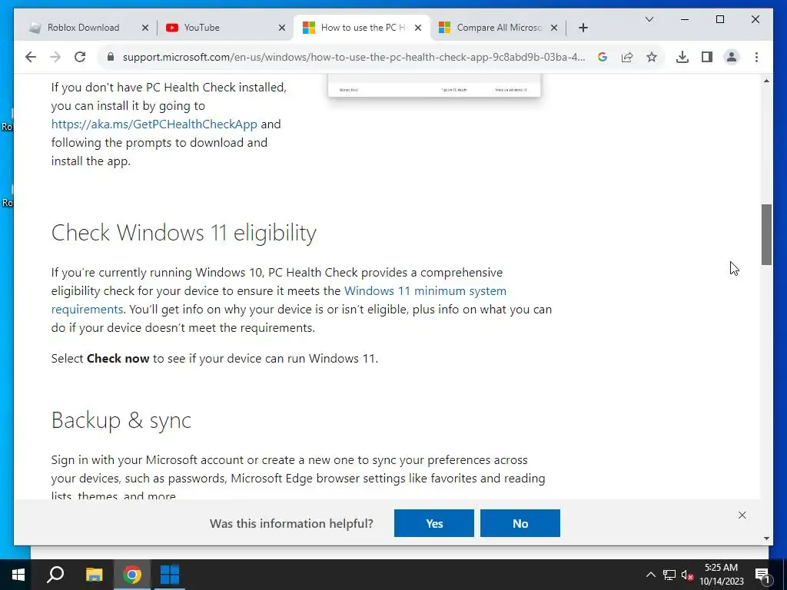Open the Google icon in address bar
This screenshot has width=787, height=590.
[x=603, y=57]
